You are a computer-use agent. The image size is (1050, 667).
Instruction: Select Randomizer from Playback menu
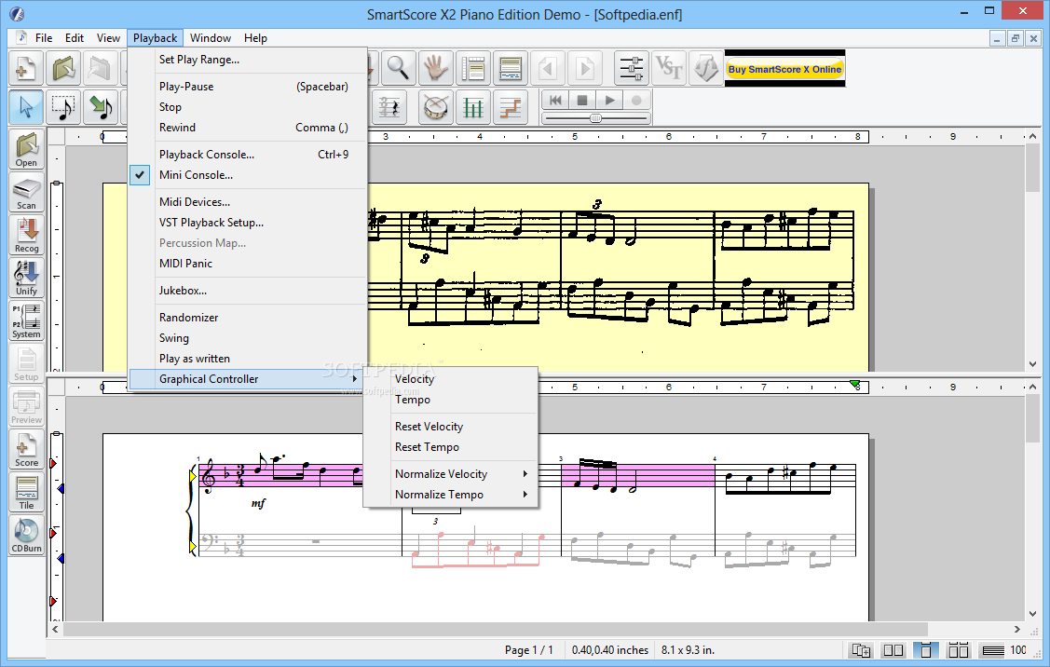coord(248,318)
